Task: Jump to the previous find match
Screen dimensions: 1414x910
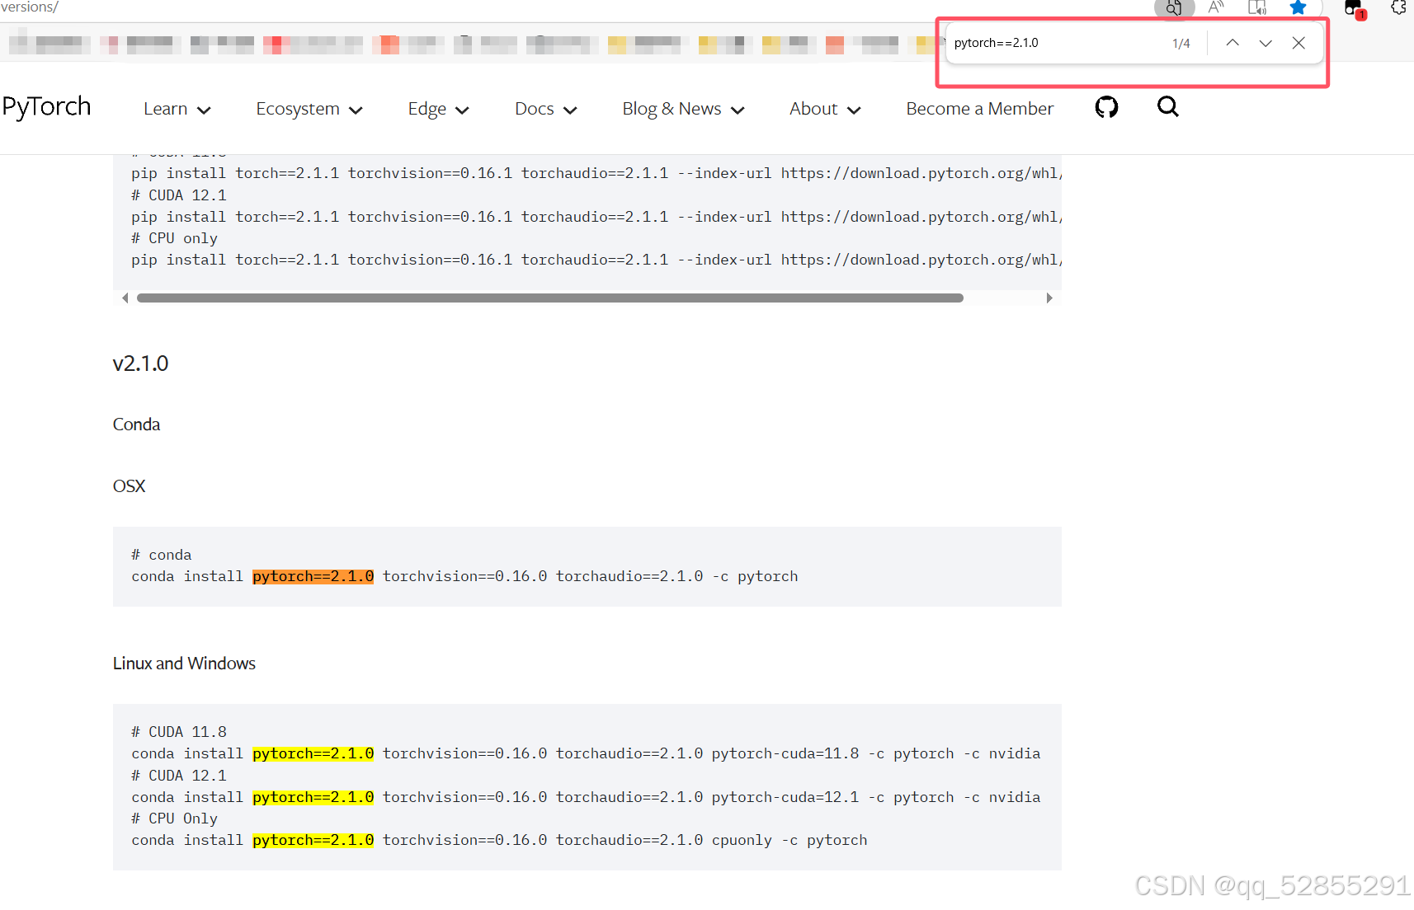Action: 1233,43
